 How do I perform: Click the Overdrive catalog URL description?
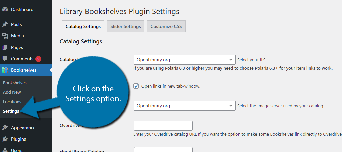[x=237, y=134]
